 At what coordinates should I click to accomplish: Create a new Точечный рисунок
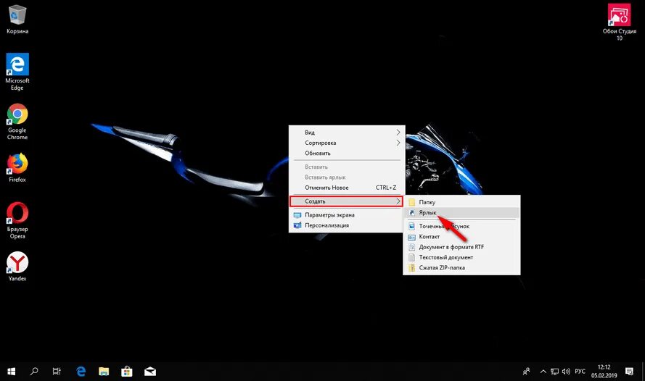[461, 226]
